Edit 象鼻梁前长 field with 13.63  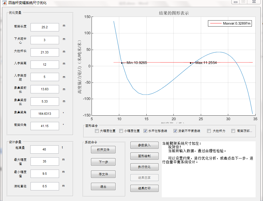[45, 89]
